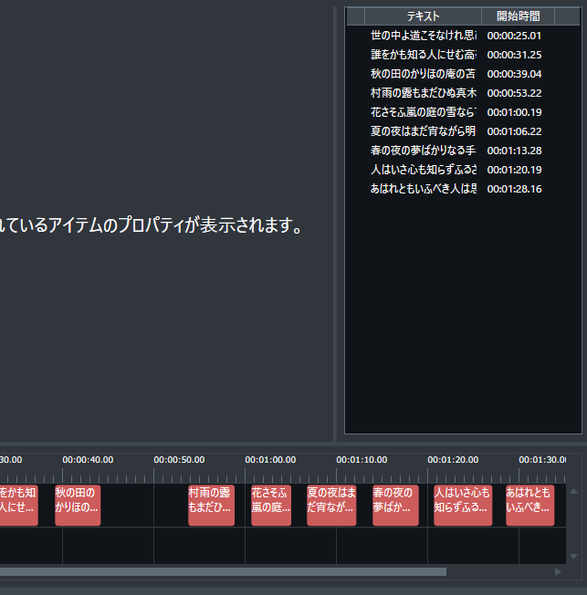Click start time 00:01:13.28

[514, 151]
